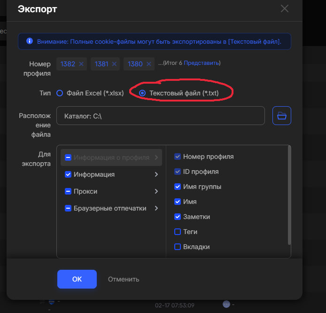Expand the Информация category arrow
The image size is (326, 313).
[x=156, y=175]
